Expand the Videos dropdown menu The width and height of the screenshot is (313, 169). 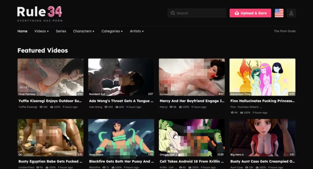tap(41, 31)
